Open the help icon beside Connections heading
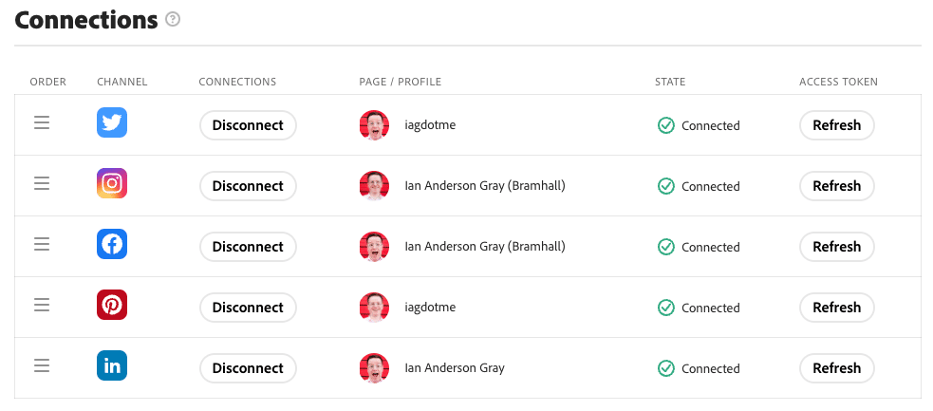 pyautogui.click(x=173, y=20)
